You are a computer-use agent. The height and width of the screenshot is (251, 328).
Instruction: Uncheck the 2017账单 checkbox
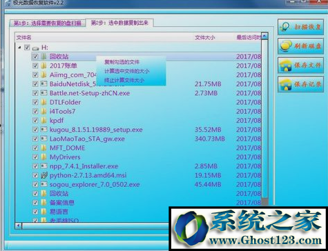point(35,66)
